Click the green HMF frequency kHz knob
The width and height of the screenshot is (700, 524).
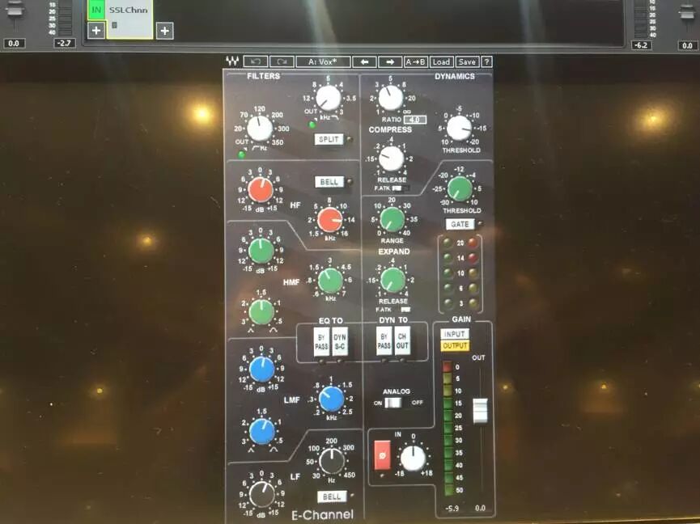330,281
